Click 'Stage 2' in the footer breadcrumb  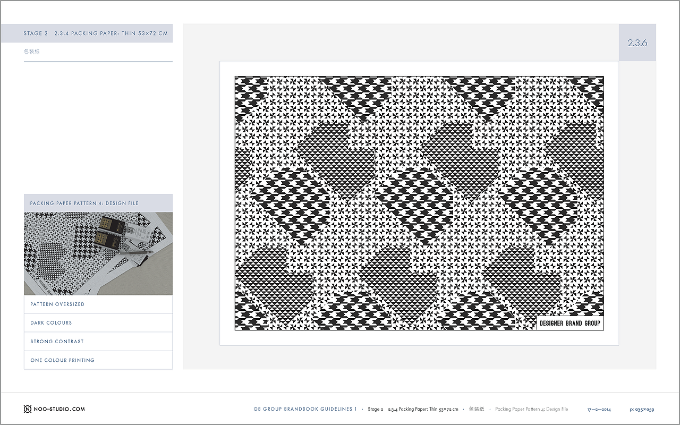click(x=375, y=409)
